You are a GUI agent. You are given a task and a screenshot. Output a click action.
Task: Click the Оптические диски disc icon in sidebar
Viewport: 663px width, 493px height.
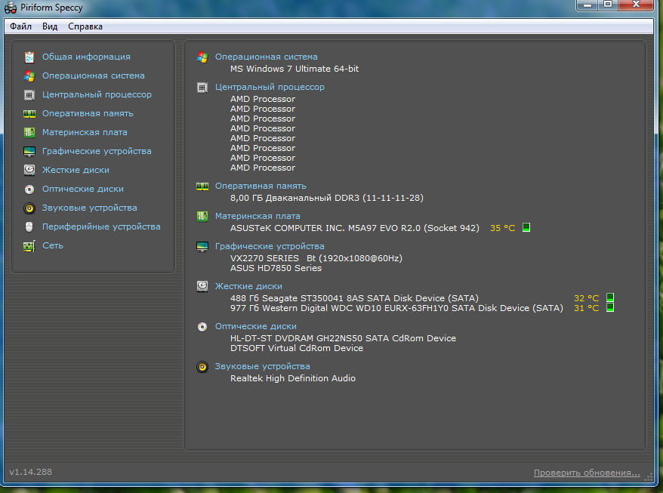coord(29,189)
